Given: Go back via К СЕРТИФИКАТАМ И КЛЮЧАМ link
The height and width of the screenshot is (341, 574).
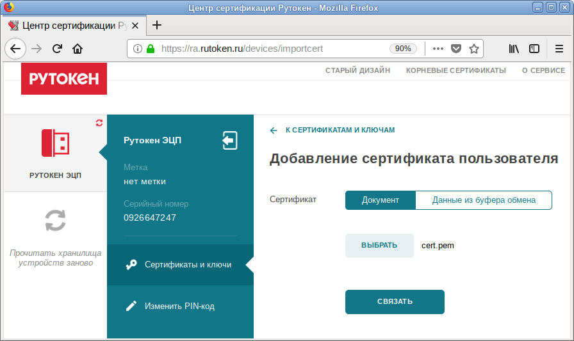Looking at the screenshot, I should [340, 130].
